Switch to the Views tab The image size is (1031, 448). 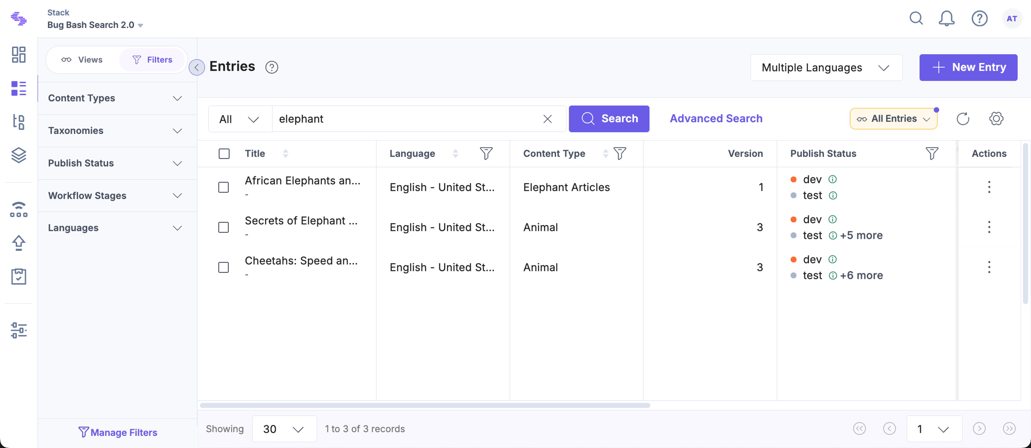(82, 60)
